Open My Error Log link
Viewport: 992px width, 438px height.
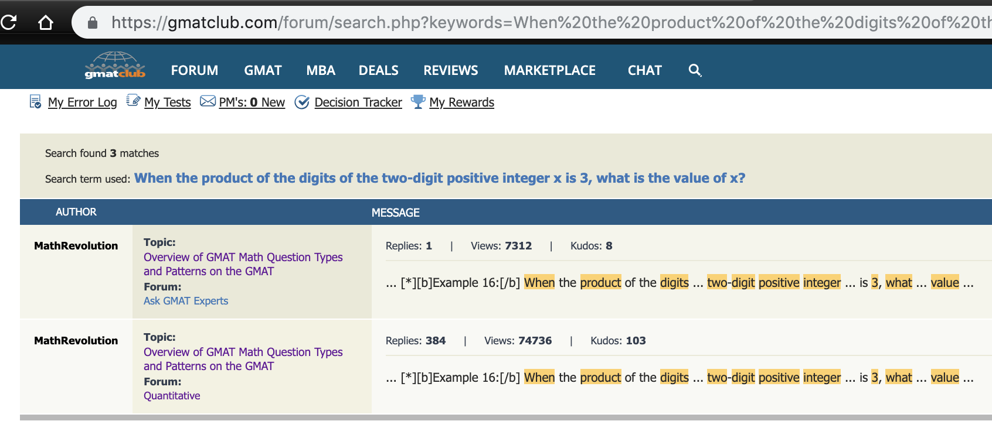click(x=83, y=102)
